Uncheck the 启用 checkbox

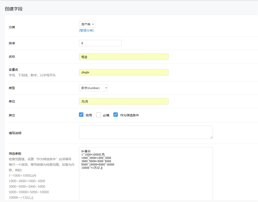tap(81, 115)
